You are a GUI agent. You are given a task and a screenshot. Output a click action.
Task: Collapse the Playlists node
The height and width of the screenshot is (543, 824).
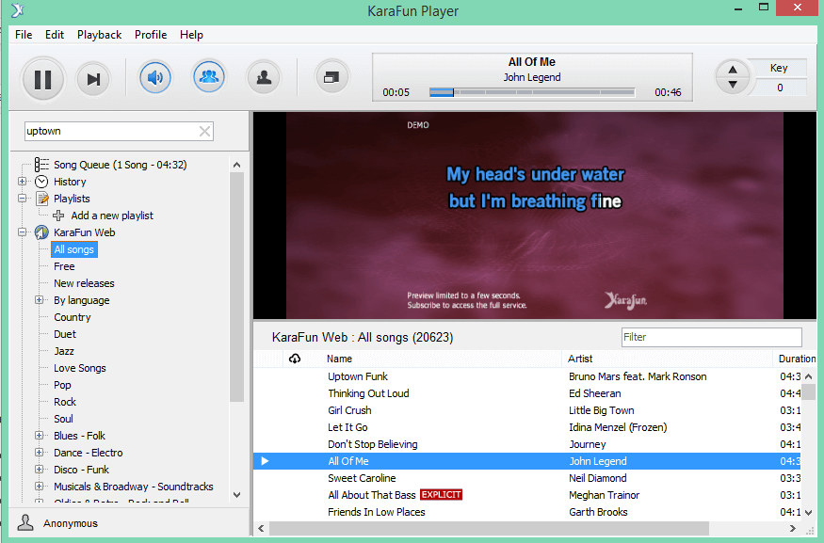point(22,199)
